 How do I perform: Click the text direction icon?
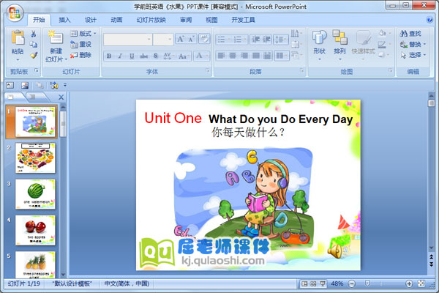click(x=295, y=34)
